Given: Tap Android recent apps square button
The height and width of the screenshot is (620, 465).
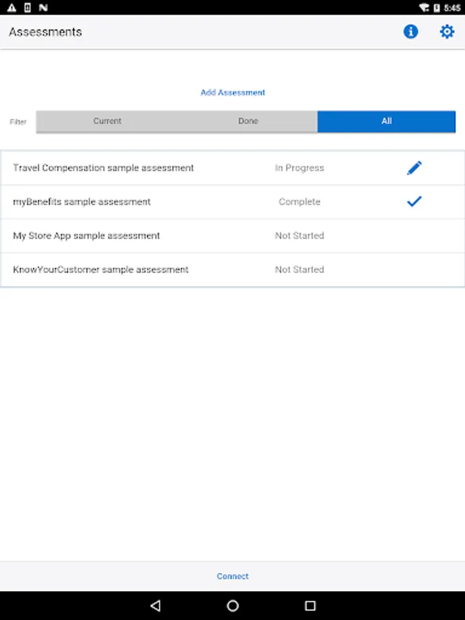Looking at the screenshot, I should coord(311,606).
